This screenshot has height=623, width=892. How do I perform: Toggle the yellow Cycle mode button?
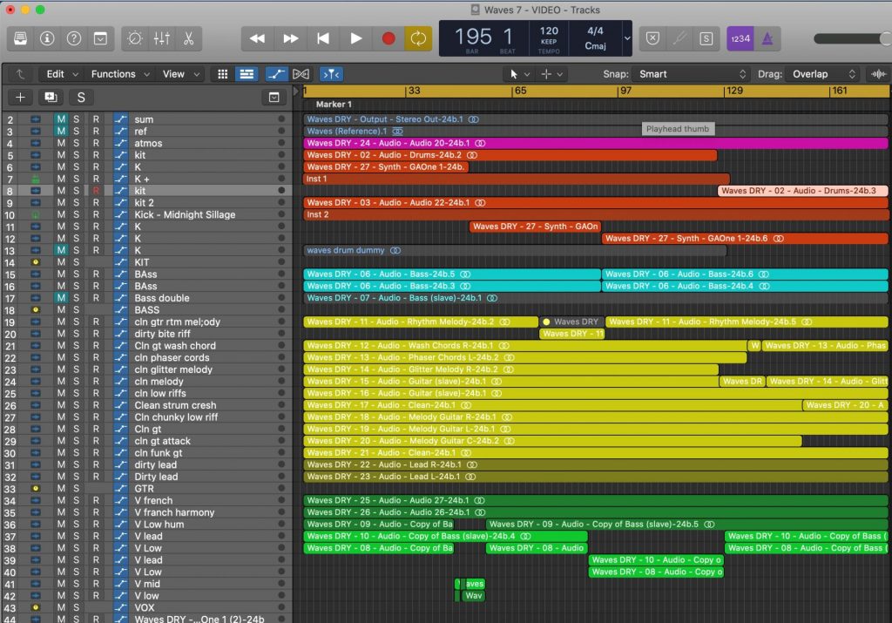pyautogui.click(x=418, y=38)
